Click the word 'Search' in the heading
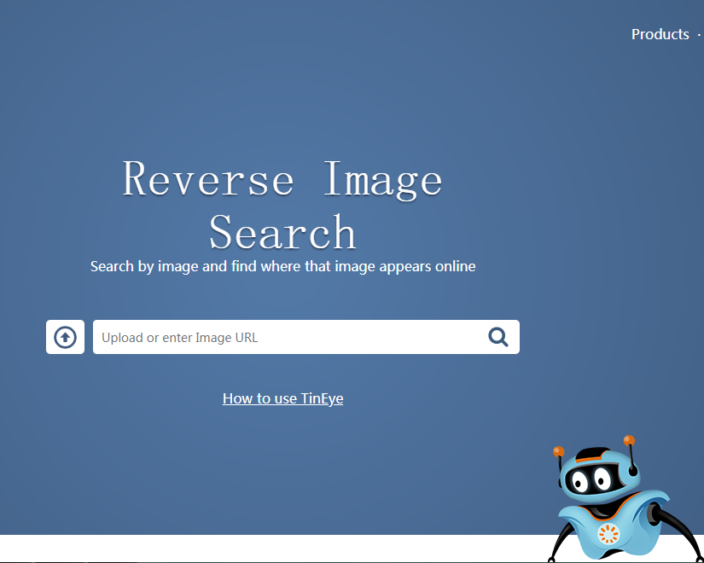Image resolution: width=704 pixels, height=563 pixels. point(282,232)
